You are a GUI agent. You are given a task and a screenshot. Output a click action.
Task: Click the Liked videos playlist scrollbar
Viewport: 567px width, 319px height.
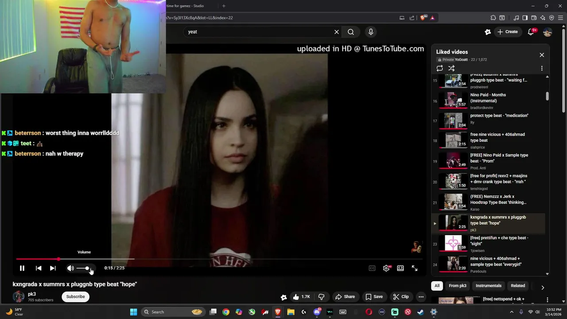(x=548, y=96)
